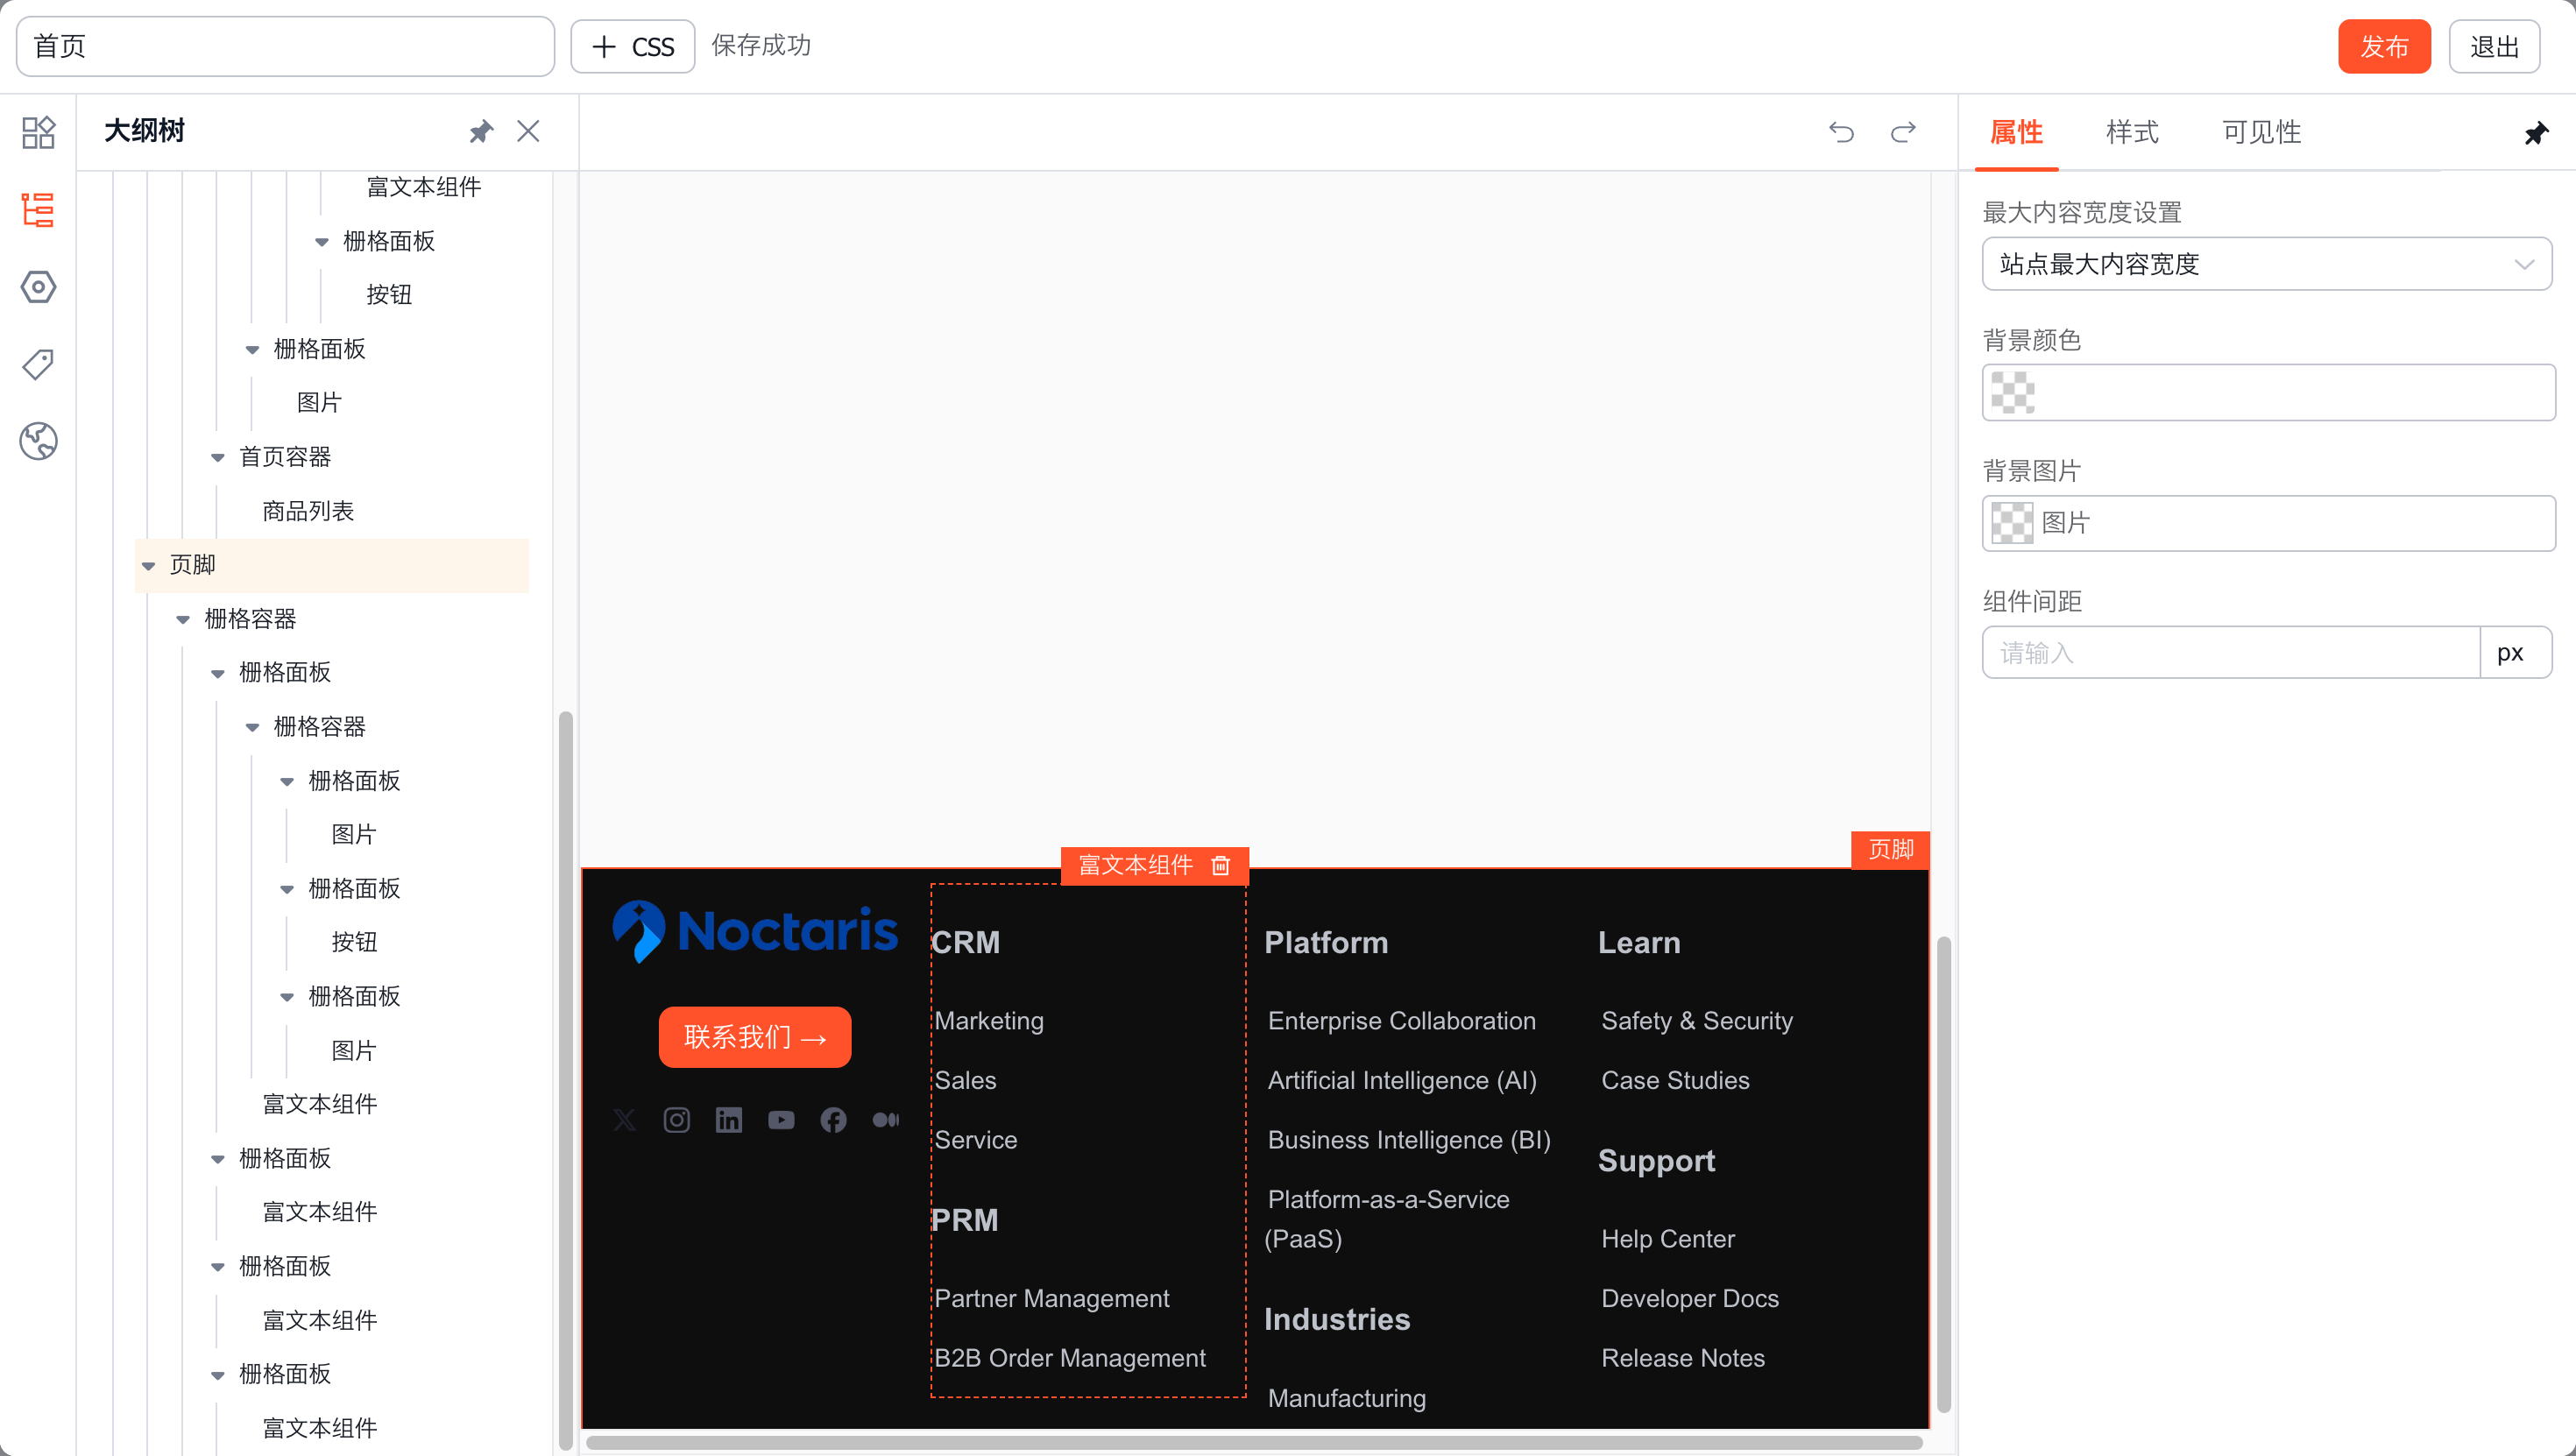Click the redo arrow in canvas toolbar
2576x1456 pixels.
(1903, 132)
